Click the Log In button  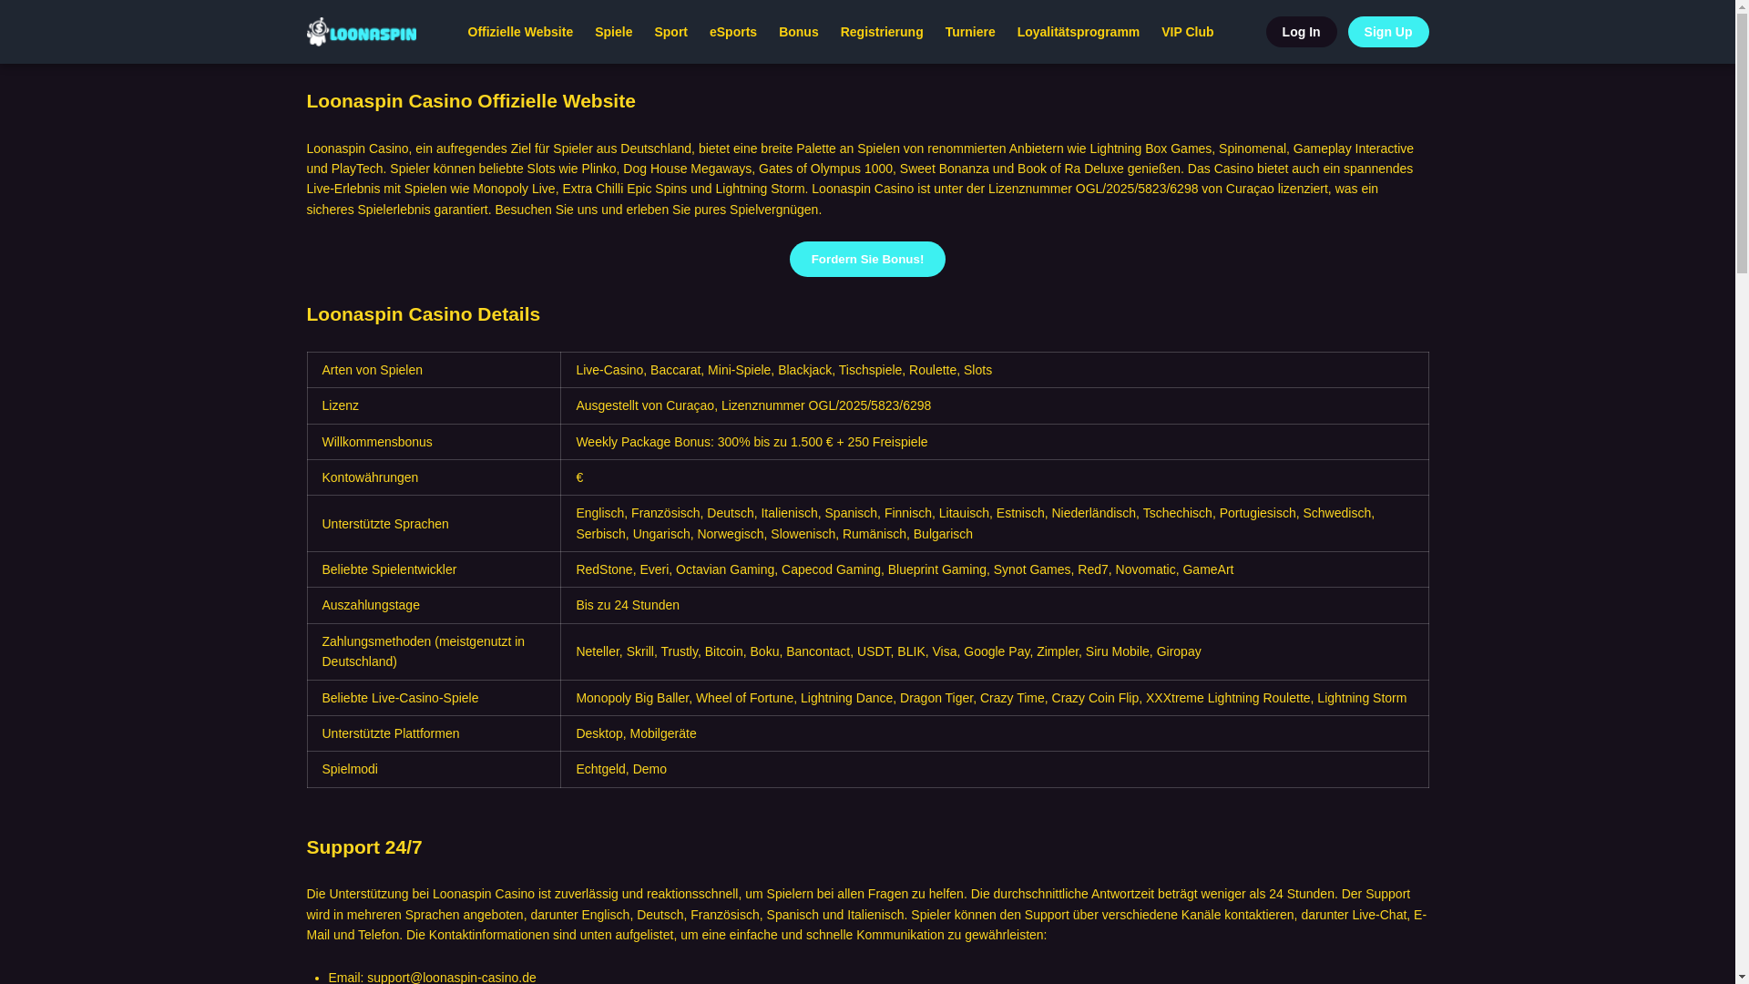point(1301,32)
